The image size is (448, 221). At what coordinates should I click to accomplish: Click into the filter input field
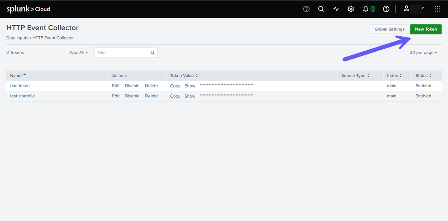tap(126, 53)
